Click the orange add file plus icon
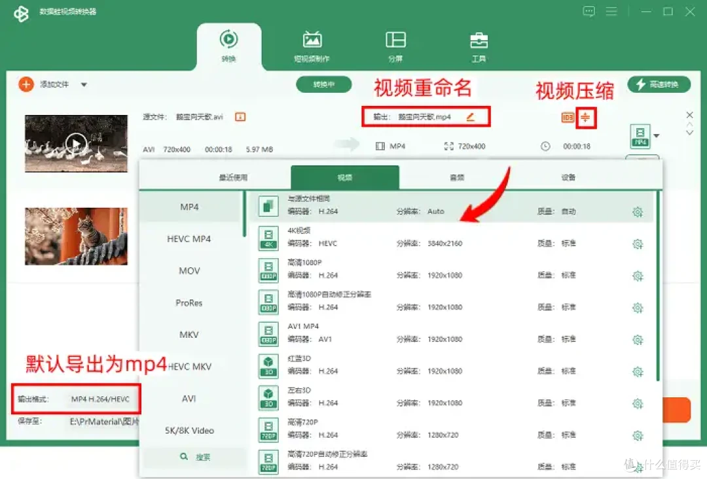Screen dimensions: 707x479 coord(26,84)
